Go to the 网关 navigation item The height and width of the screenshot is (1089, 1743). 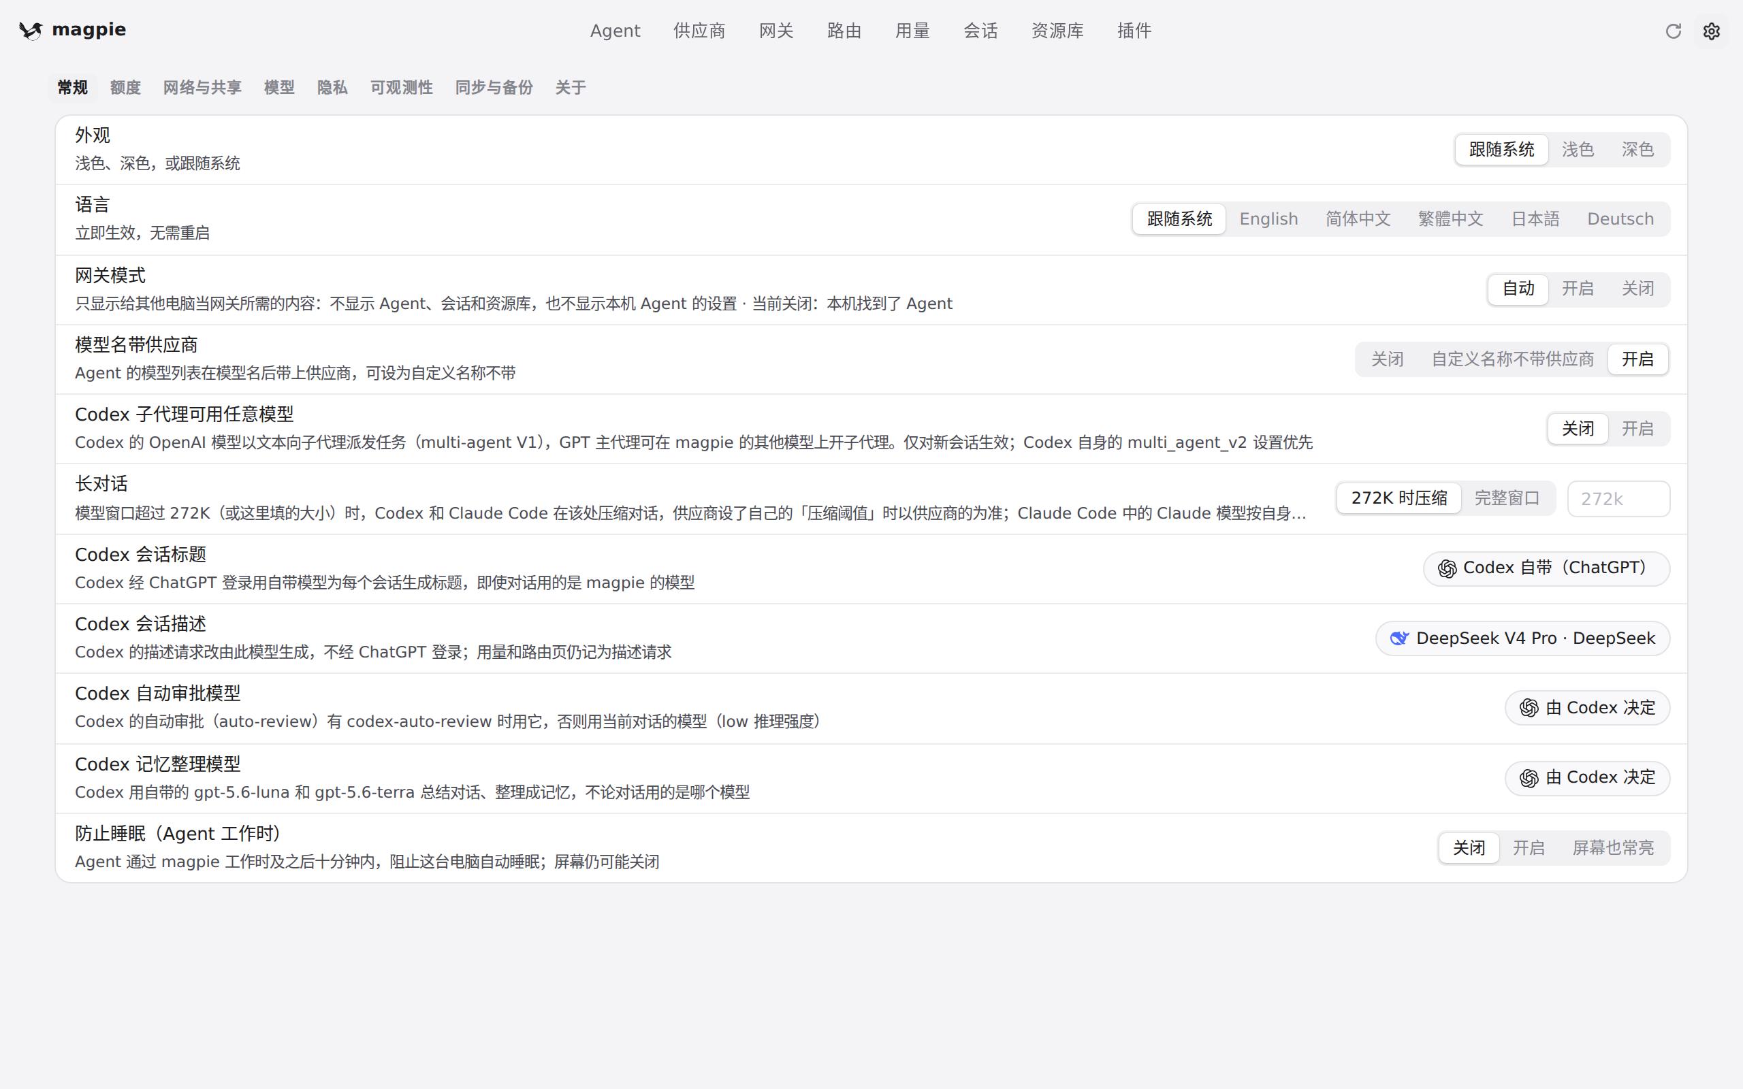click(x=776, y=31)
